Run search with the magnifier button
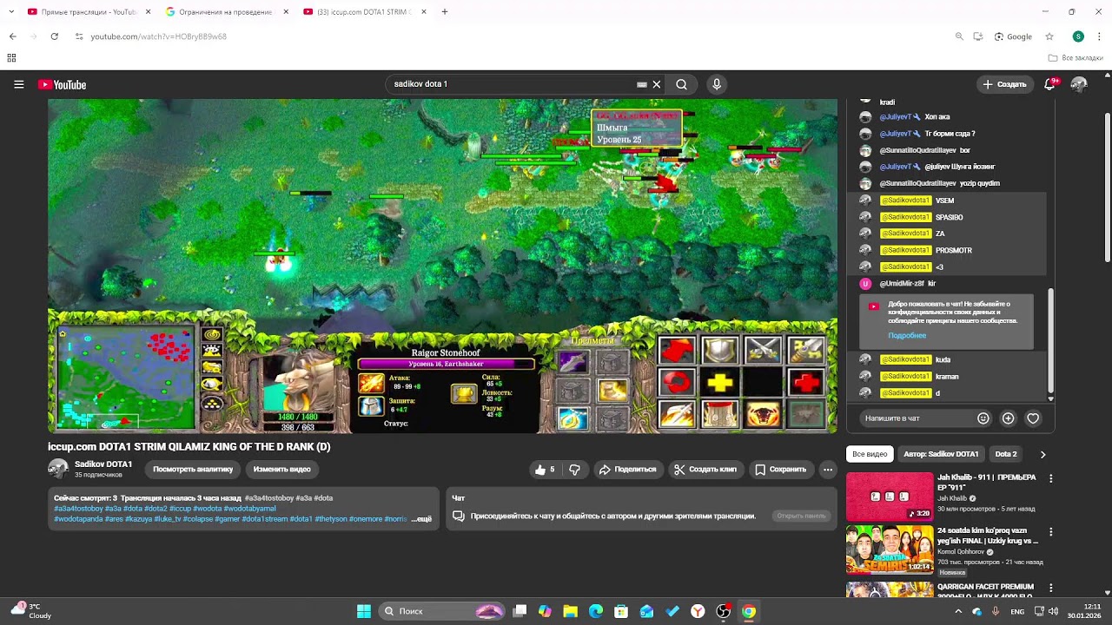Viewport: 1112px width, 625px height. (682, 84)
